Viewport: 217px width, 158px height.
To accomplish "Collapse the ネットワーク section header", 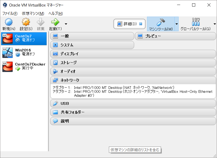I will (x=133, y=80).
